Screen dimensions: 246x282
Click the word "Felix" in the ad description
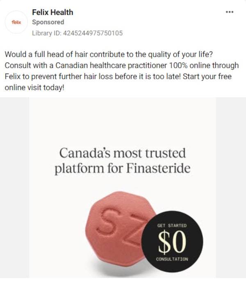point(14,76)
